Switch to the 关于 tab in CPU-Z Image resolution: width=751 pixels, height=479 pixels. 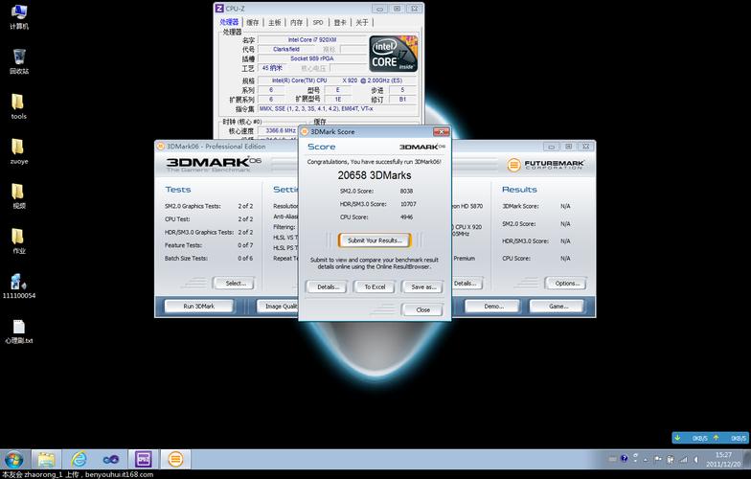[362, 22]
